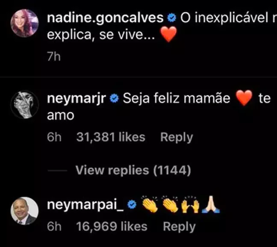
Task: Click the verified badge next to nadine.goncalves
Action: coord(172,18)
